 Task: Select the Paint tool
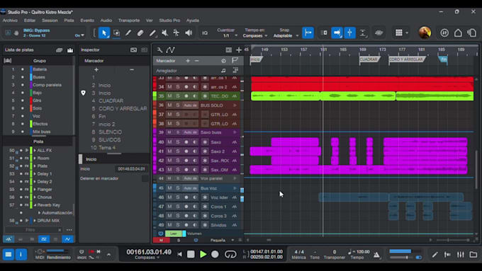152,33
